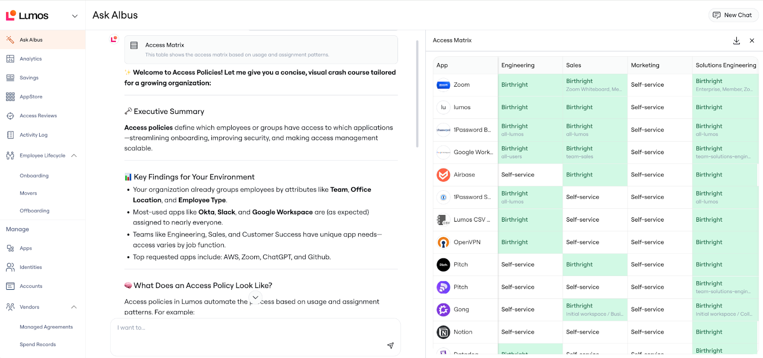
Task: Click the Access Reviews icon
Action: tap(10, 116)
